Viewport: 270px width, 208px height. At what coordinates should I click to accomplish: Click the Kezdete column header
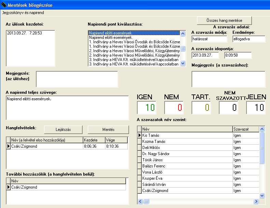pyautogui.click(x=94, y=140)
